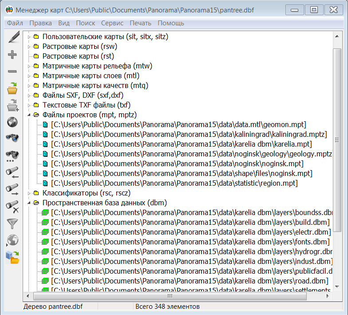This screenshot has height=315, width=348.
Task: Select the build.dbm layer entry
Action: [x=190, y=222]
